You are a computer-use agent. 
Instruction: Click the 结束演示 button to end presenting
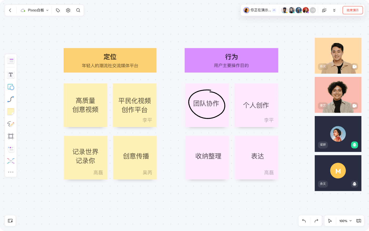(353, 10)
